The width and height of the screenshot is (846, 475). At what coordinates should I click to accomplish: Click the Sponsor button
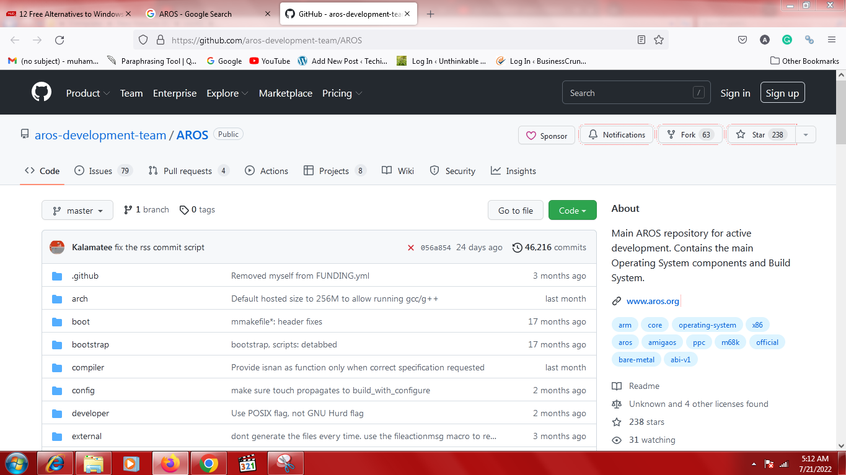pos(547,136)
